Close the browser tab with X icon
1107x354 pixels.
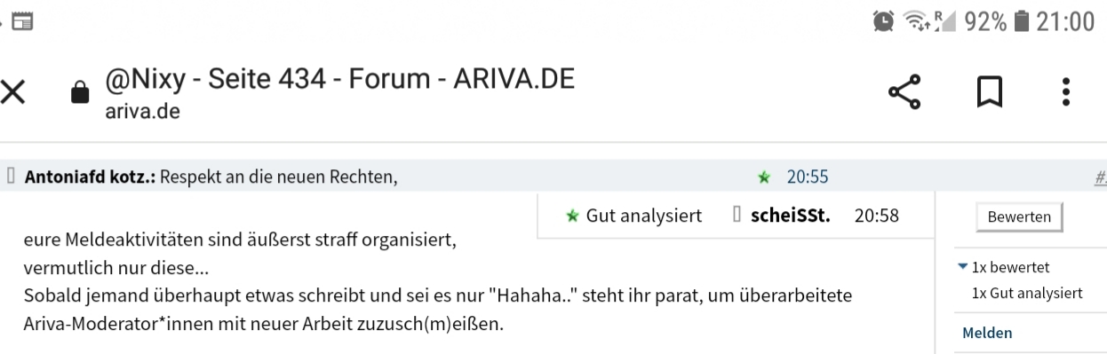click(x=12, y=92)
